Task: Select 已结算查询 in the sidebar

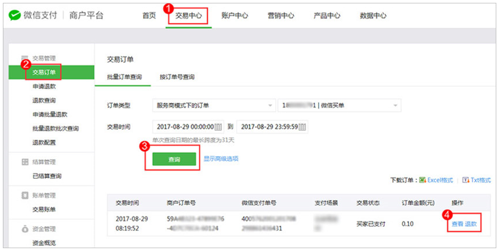Action: pos(47,176)
